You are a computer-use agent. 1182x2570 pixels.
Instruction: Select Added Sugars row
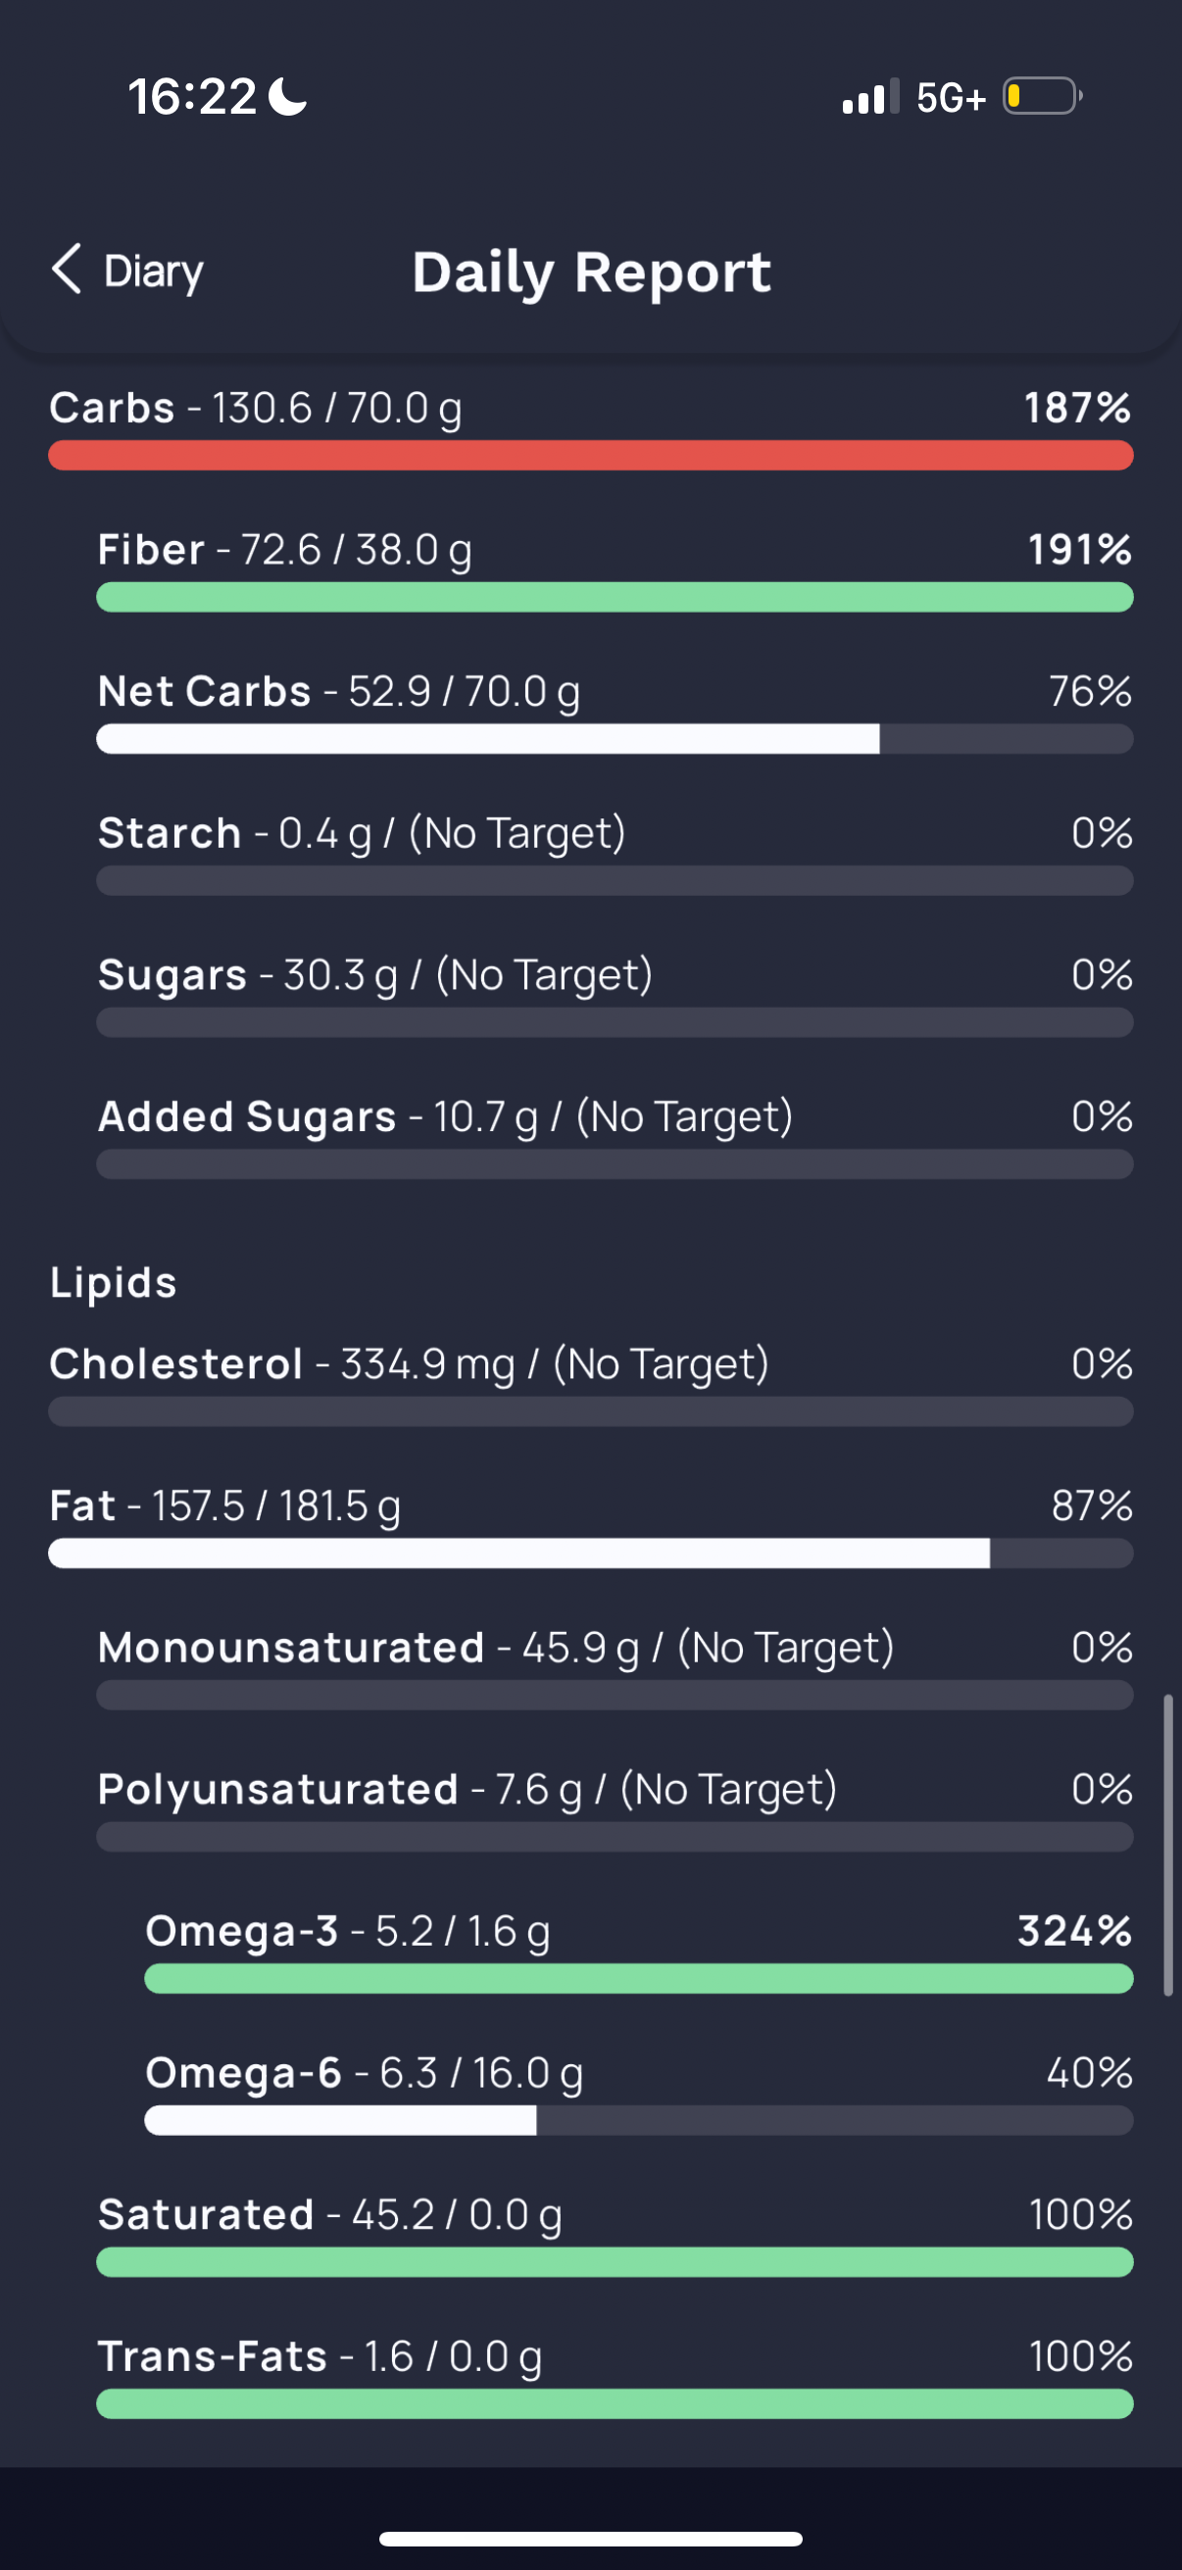(x=615, y=1137)
